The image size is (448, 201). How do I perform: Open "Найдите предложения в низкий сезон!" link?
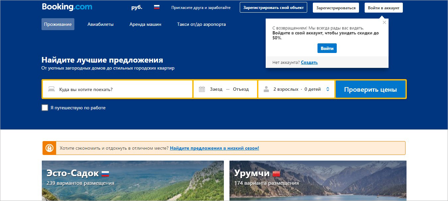pyautogui.click(x=215, y=148)
